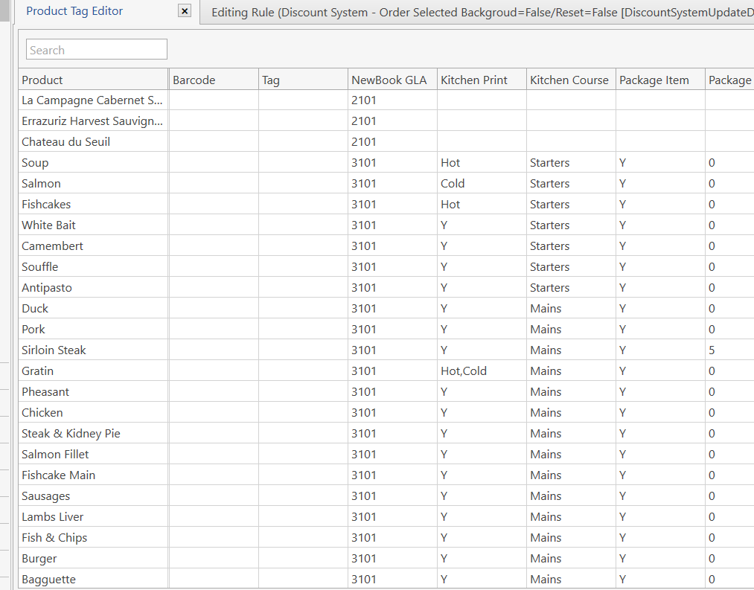Select the Burger product cell
Viewport: 754px width, 590px height.
pyautogui.click(x=94, y=558)
